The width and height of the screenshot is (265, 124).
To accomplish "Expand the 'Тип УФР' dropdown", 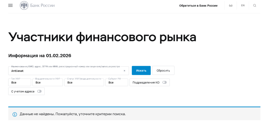I will [x=20, y=82].
